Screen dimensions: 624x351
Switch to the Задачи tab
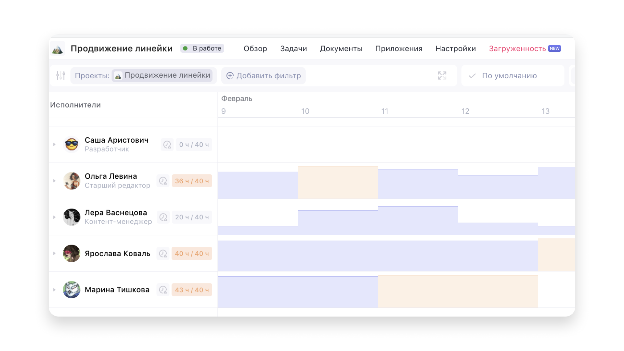(293, 49)
